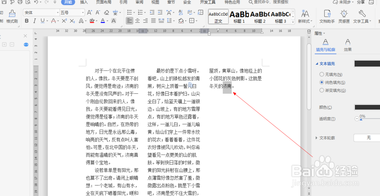The height and width of the screenshot is (196, 380).
Task: Open the font name dropdown 宋体
Action: coord(58,13)
